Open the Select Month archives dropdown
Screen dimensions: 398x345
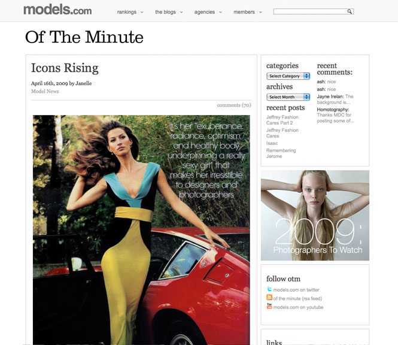(288, 97)
